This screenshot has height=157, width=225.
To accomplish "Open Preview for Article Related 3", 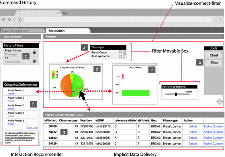I will pyautogui.click(x=11, y=109).
